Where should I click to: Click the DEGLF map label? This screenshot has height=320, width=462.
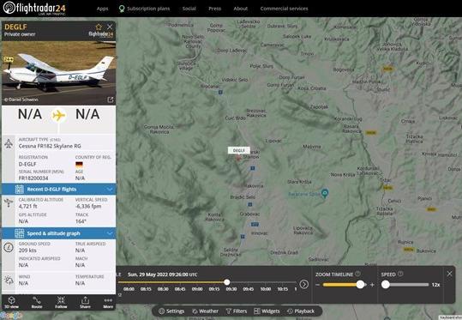coord(238,150)
